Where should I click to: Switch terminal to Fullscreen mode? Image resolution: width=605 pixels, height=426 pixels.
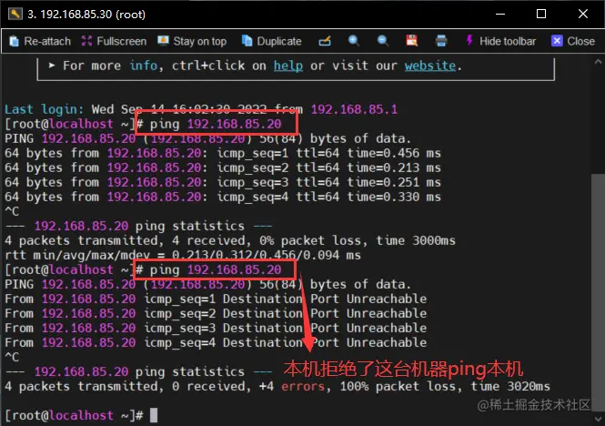115,41
